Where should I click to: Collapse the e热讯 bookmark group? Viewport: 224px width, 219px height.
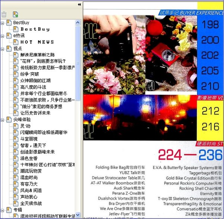tap(3, 36)
